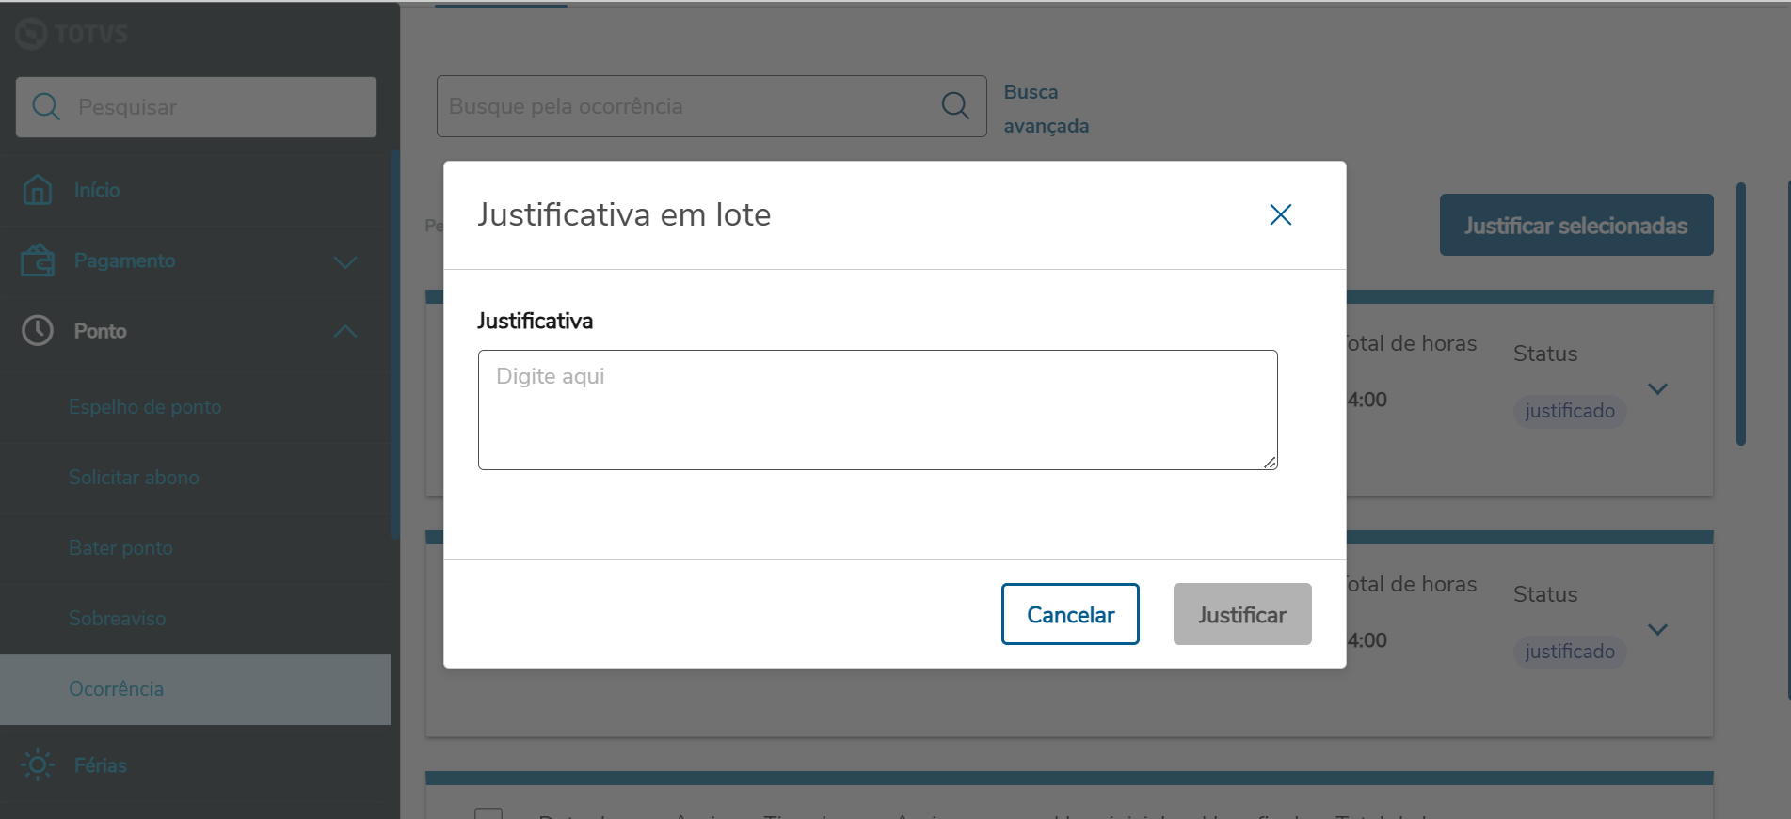
Task: Open Espelho de ponto menu item
Action: point(145,407)
